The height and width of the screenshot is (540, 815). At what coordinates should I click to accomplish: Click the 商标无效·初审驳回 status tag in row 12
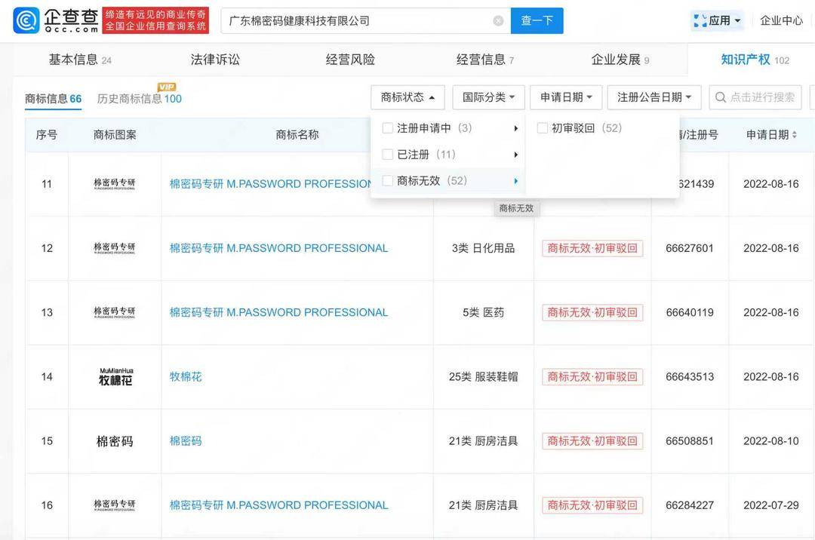tap(592, 248)
